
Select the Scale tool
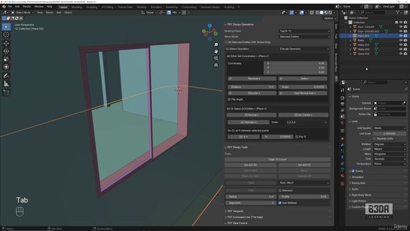(6, 59)
